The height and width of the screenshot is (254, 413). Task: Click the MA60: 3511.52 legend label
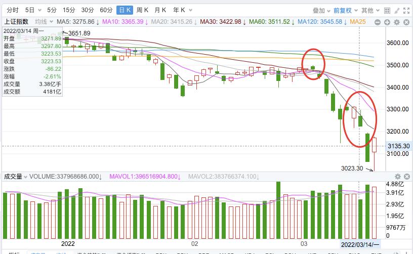tap(269, 22)
